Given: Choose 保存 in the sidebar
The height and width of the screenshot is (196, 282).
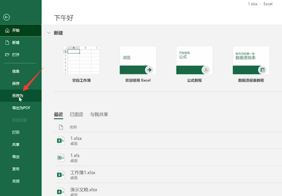Looking at the screenshot, I should (x=21, y=83).
